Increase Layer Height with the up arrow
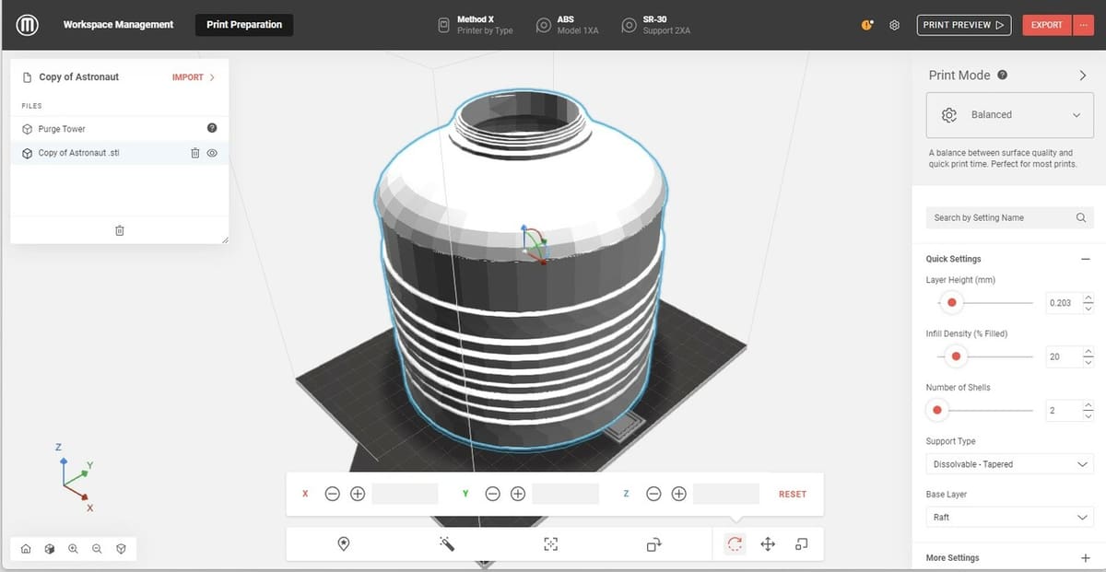Viewport: 1106px width, 572px height. (x=1088, y=298)
